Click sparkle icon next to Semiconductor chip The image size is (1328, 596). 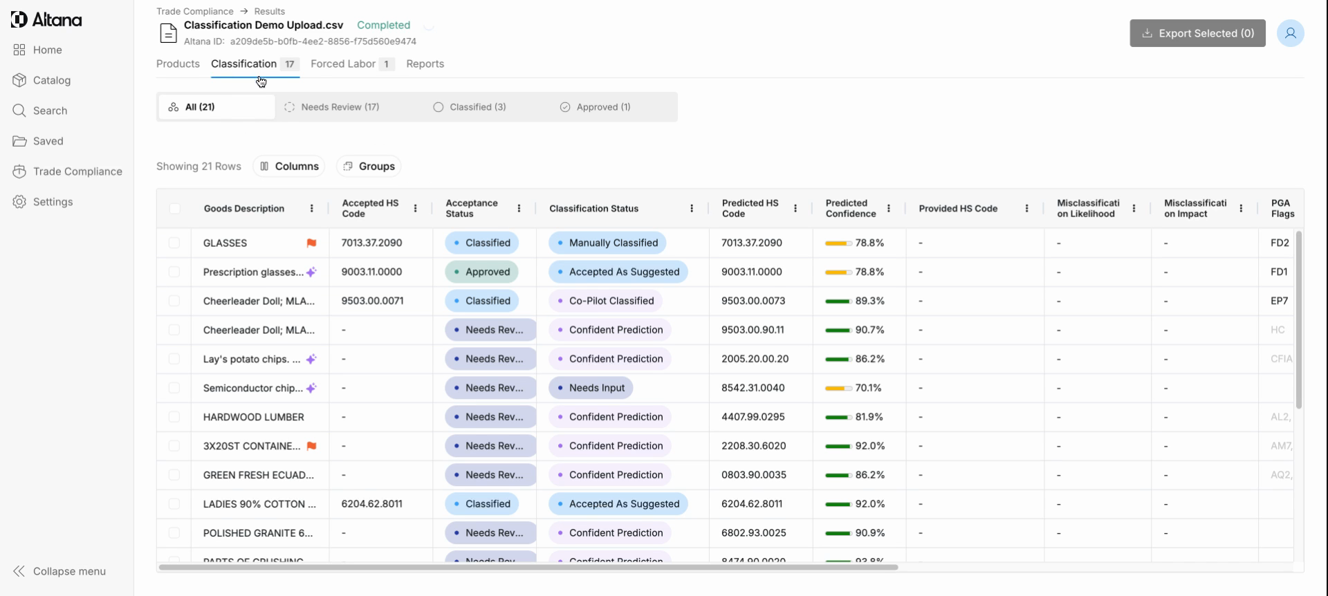311,388
